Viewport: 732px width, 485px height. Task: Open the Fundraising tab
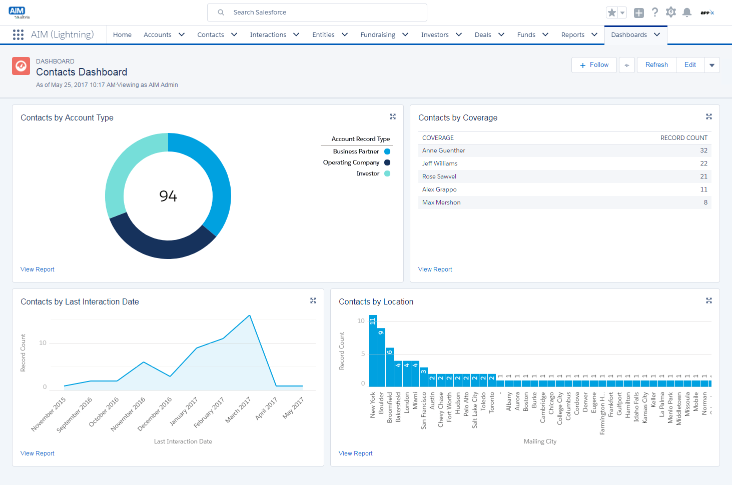378,34
